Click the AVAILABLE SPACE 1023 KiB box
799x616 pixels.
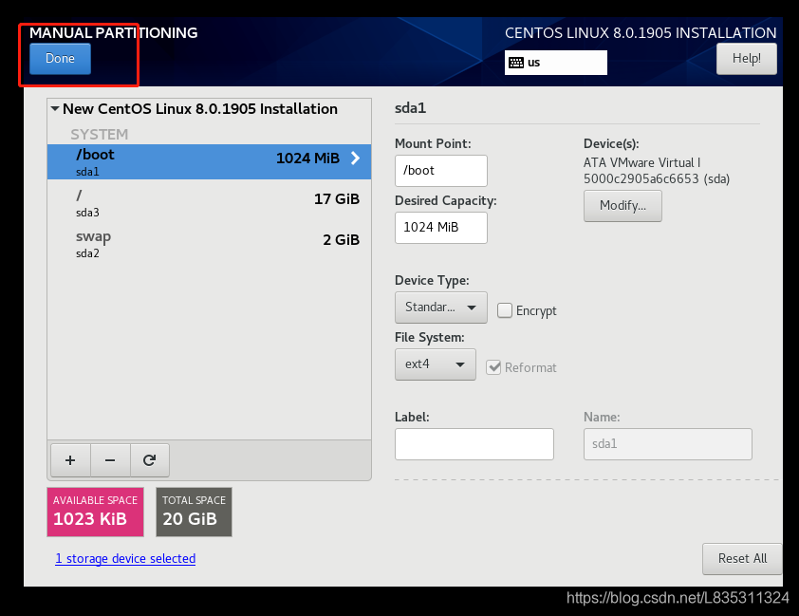95,512
